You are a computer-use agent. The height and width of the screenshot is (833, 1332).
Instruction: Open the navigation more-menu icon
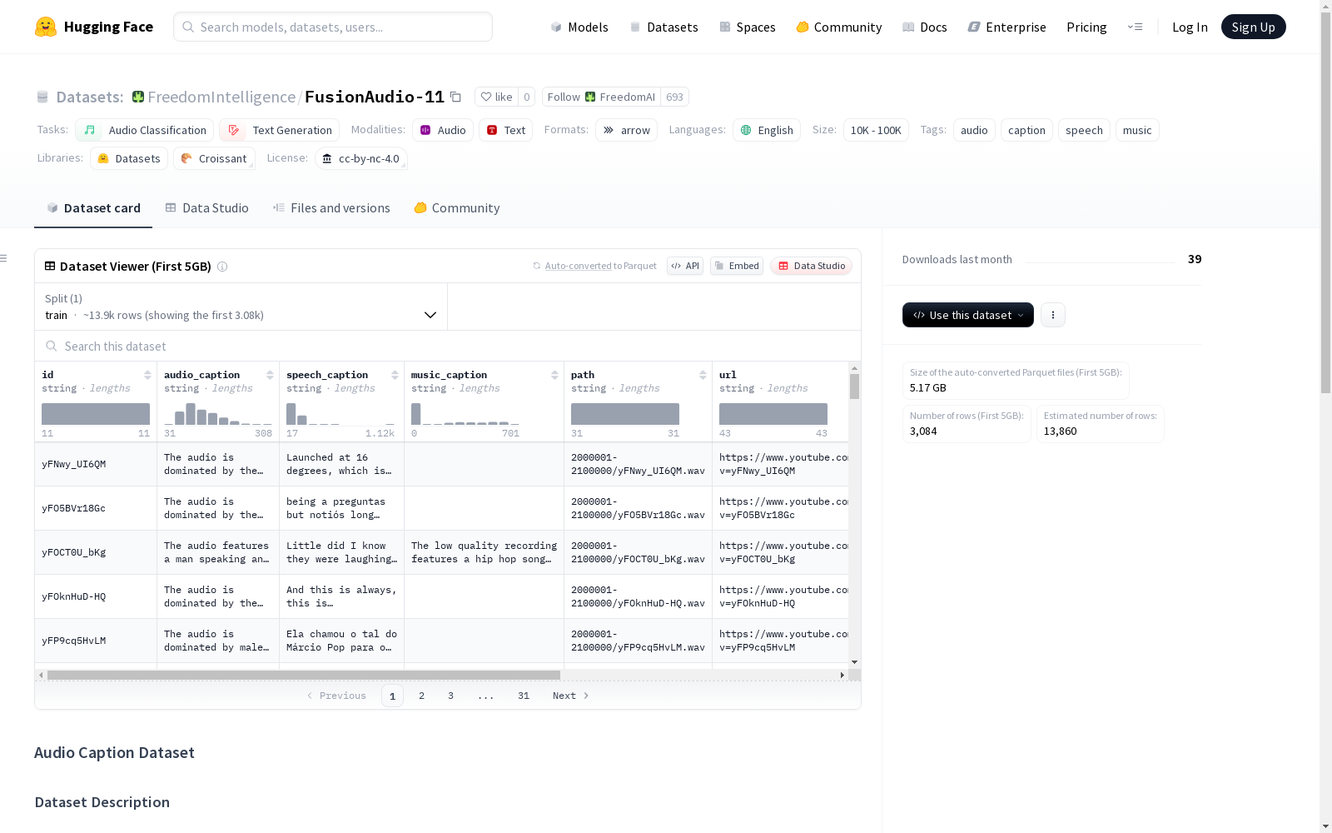(x=1135, y=27)
